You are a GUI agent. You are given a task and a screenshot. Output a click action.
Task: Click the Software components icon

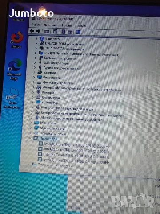point(41,58)
